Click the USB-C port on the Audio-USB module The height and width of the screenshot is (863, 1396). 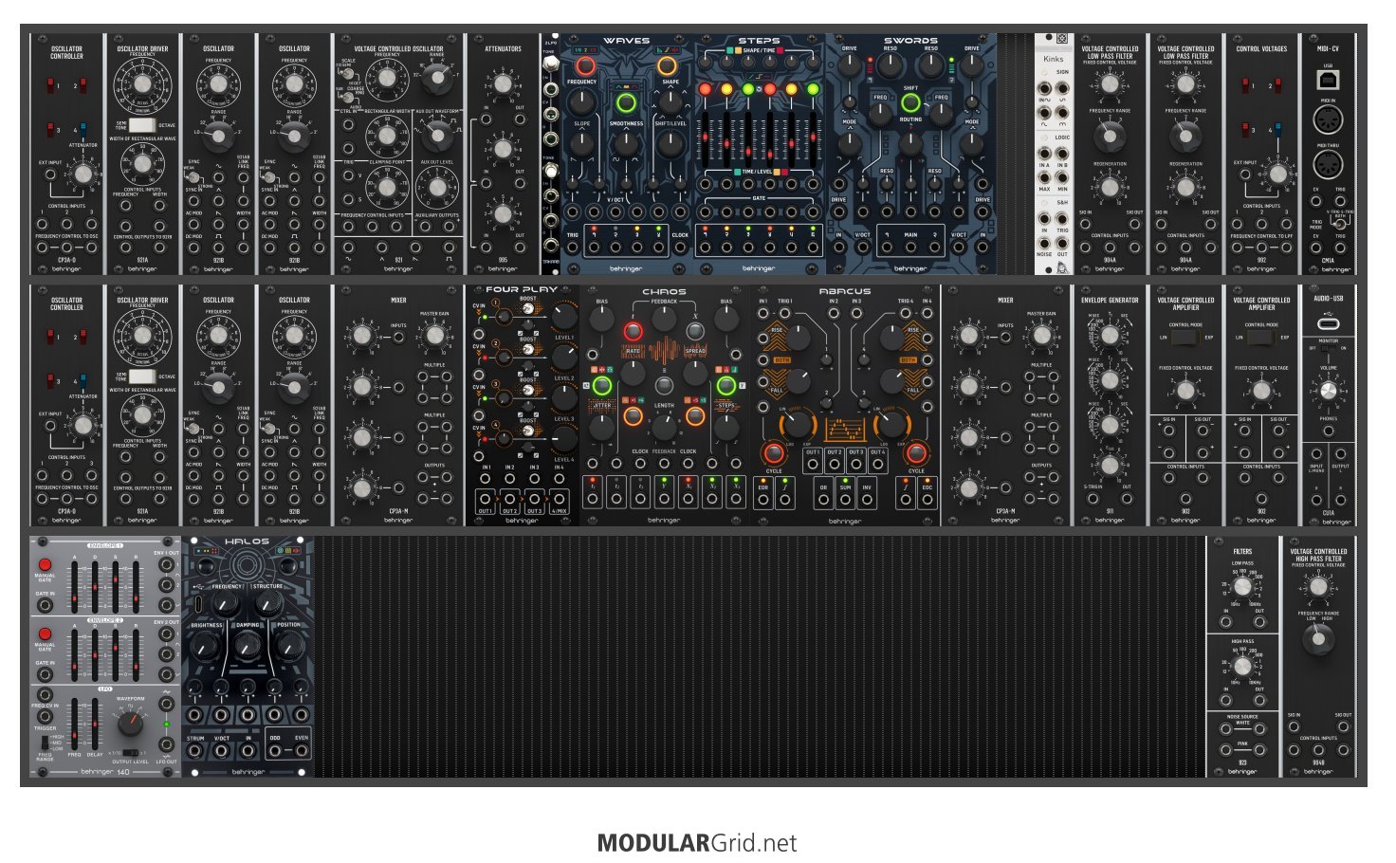[x=1328, y=323]
